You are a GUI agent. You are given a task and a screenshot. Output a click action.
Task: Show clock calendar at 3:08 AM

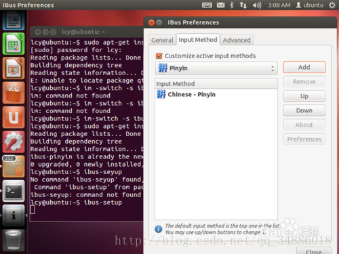(x=279, y=5)
